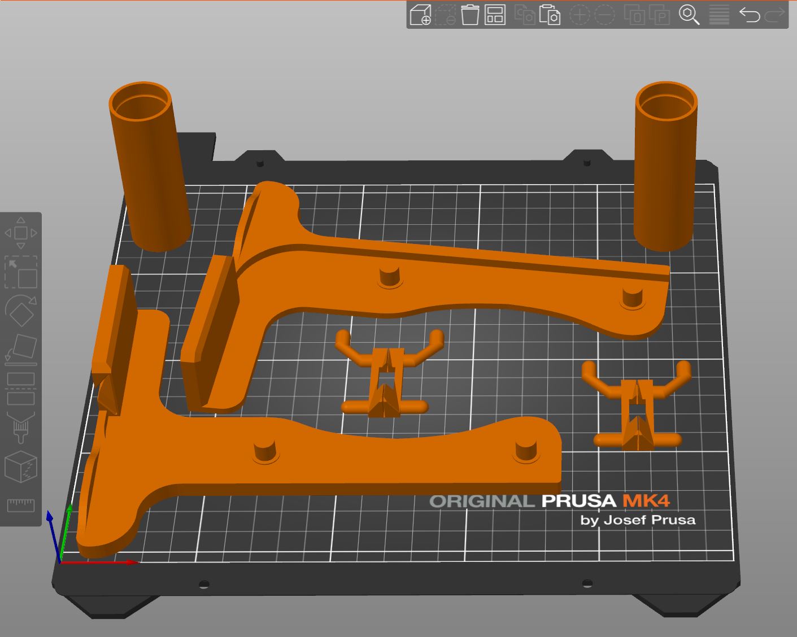Undo the last action
Viewport: 797px width, 637px height.
750,17
